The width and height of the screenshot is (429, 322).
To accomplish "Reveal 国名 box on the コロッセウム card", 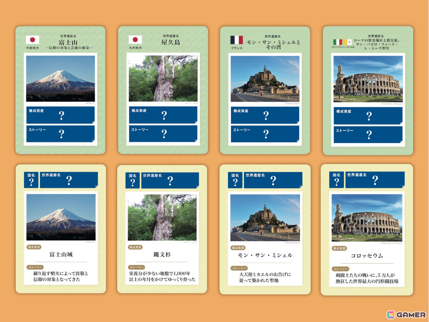I will coord(336,180).
